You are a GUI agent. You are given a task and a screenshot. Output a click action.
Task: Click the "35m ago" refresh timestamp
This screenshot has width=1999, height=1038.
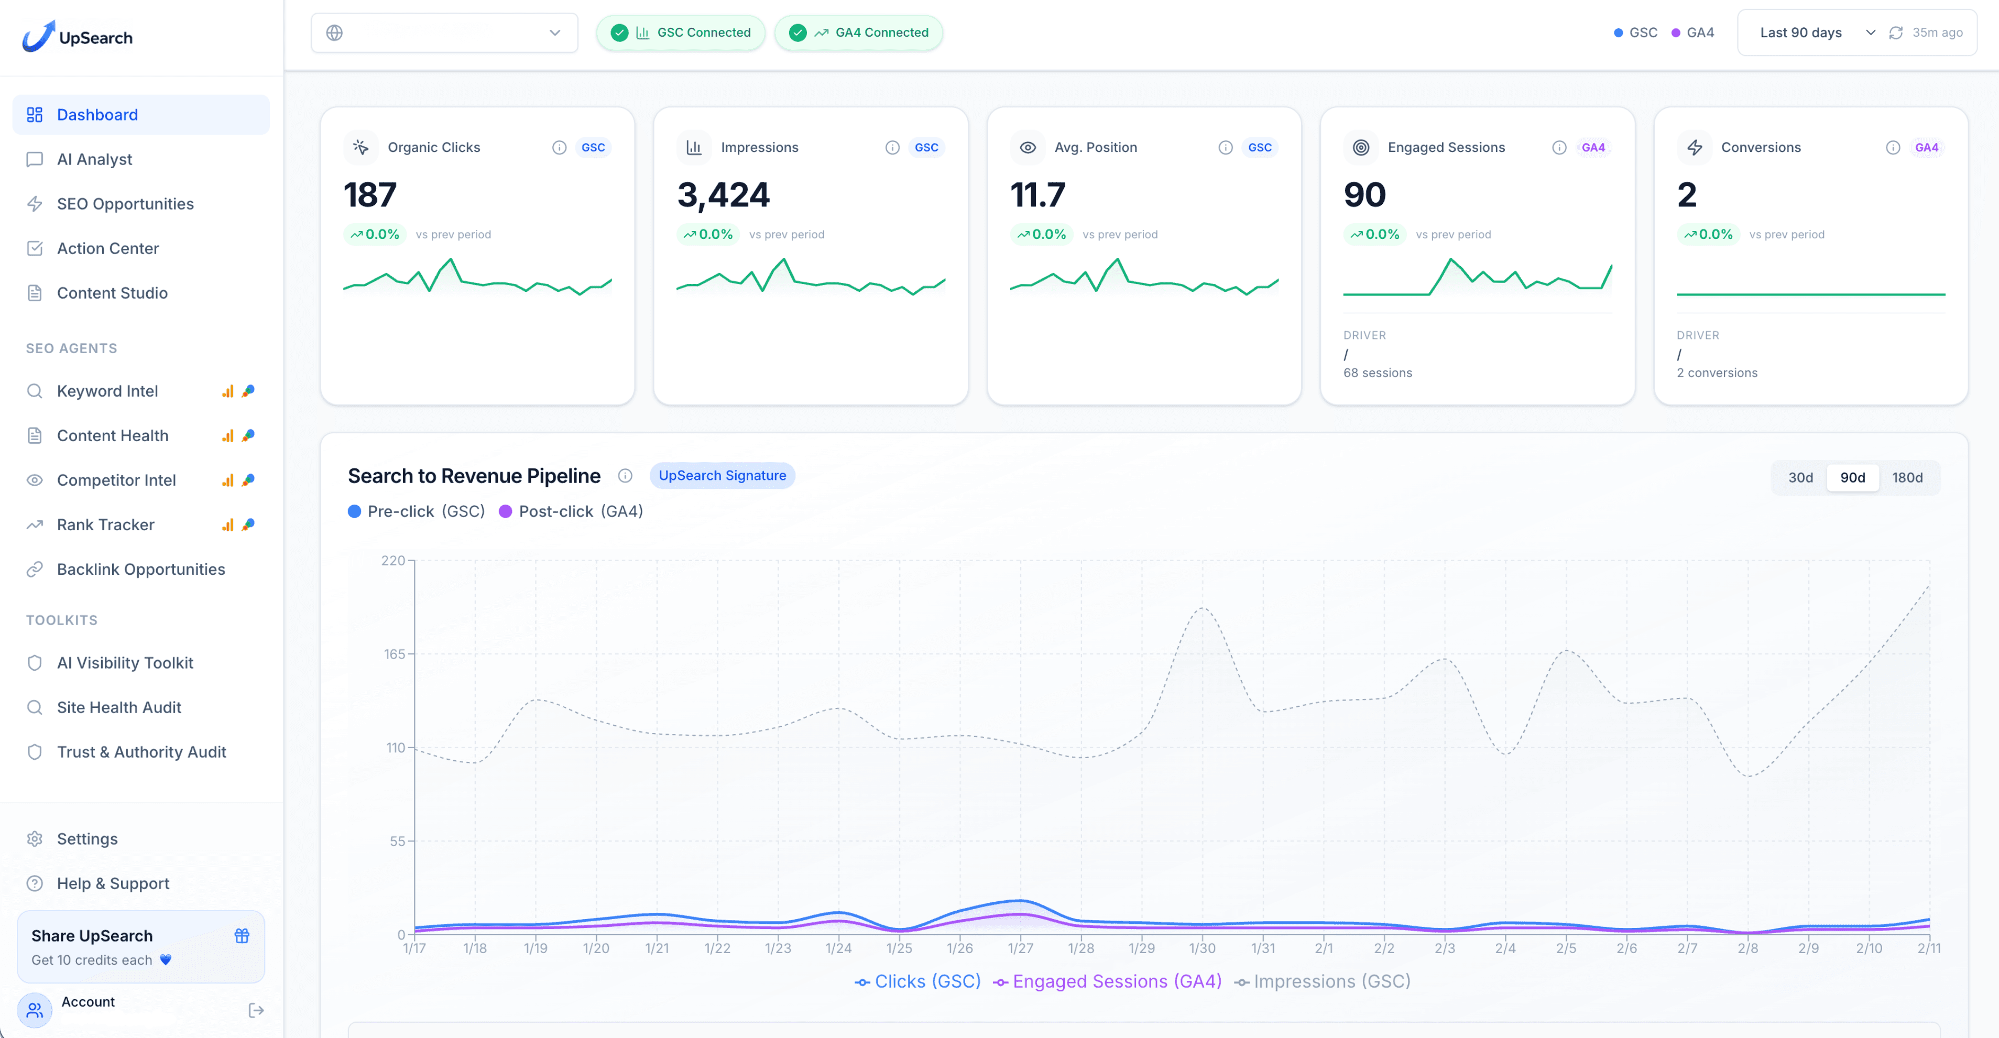point(1937,32)
